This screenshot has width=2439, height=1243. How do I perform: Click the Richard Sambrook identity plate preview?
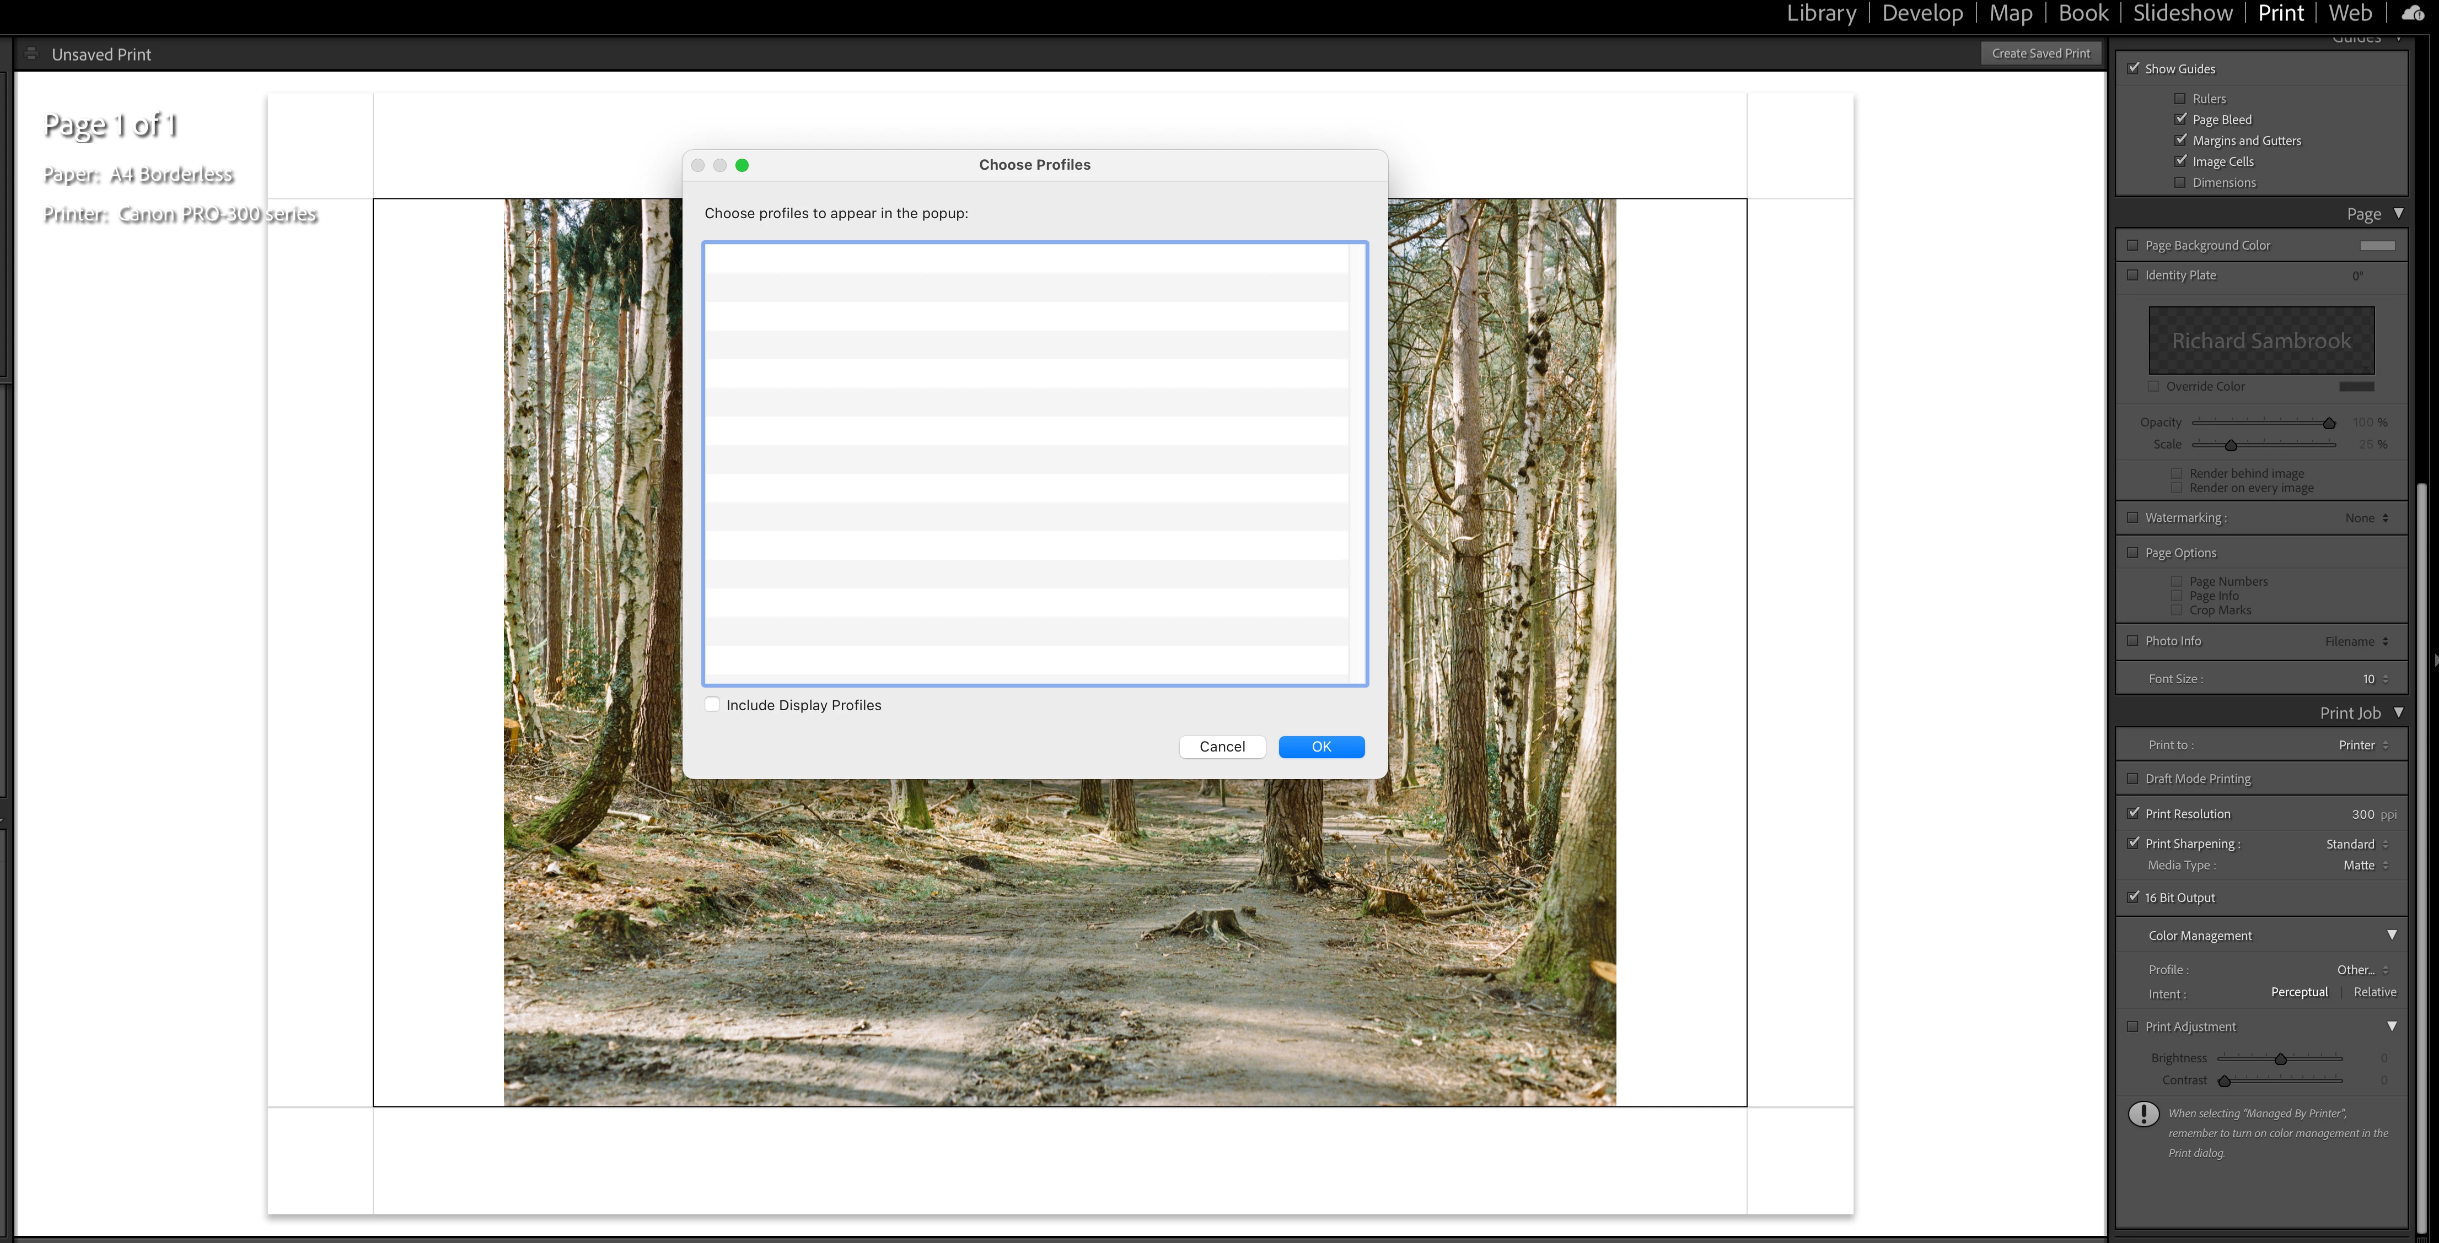tap(2261, 341)
